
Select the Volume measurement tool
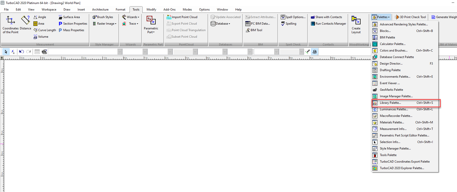(x=41, y=37)
